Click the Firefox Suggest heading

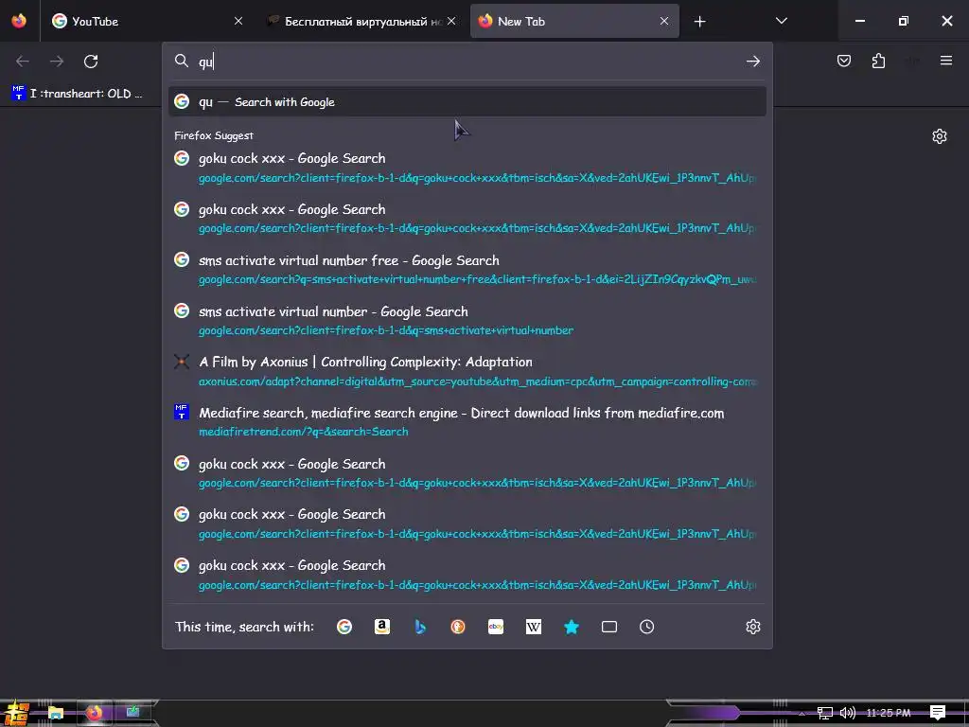point(214,135)
